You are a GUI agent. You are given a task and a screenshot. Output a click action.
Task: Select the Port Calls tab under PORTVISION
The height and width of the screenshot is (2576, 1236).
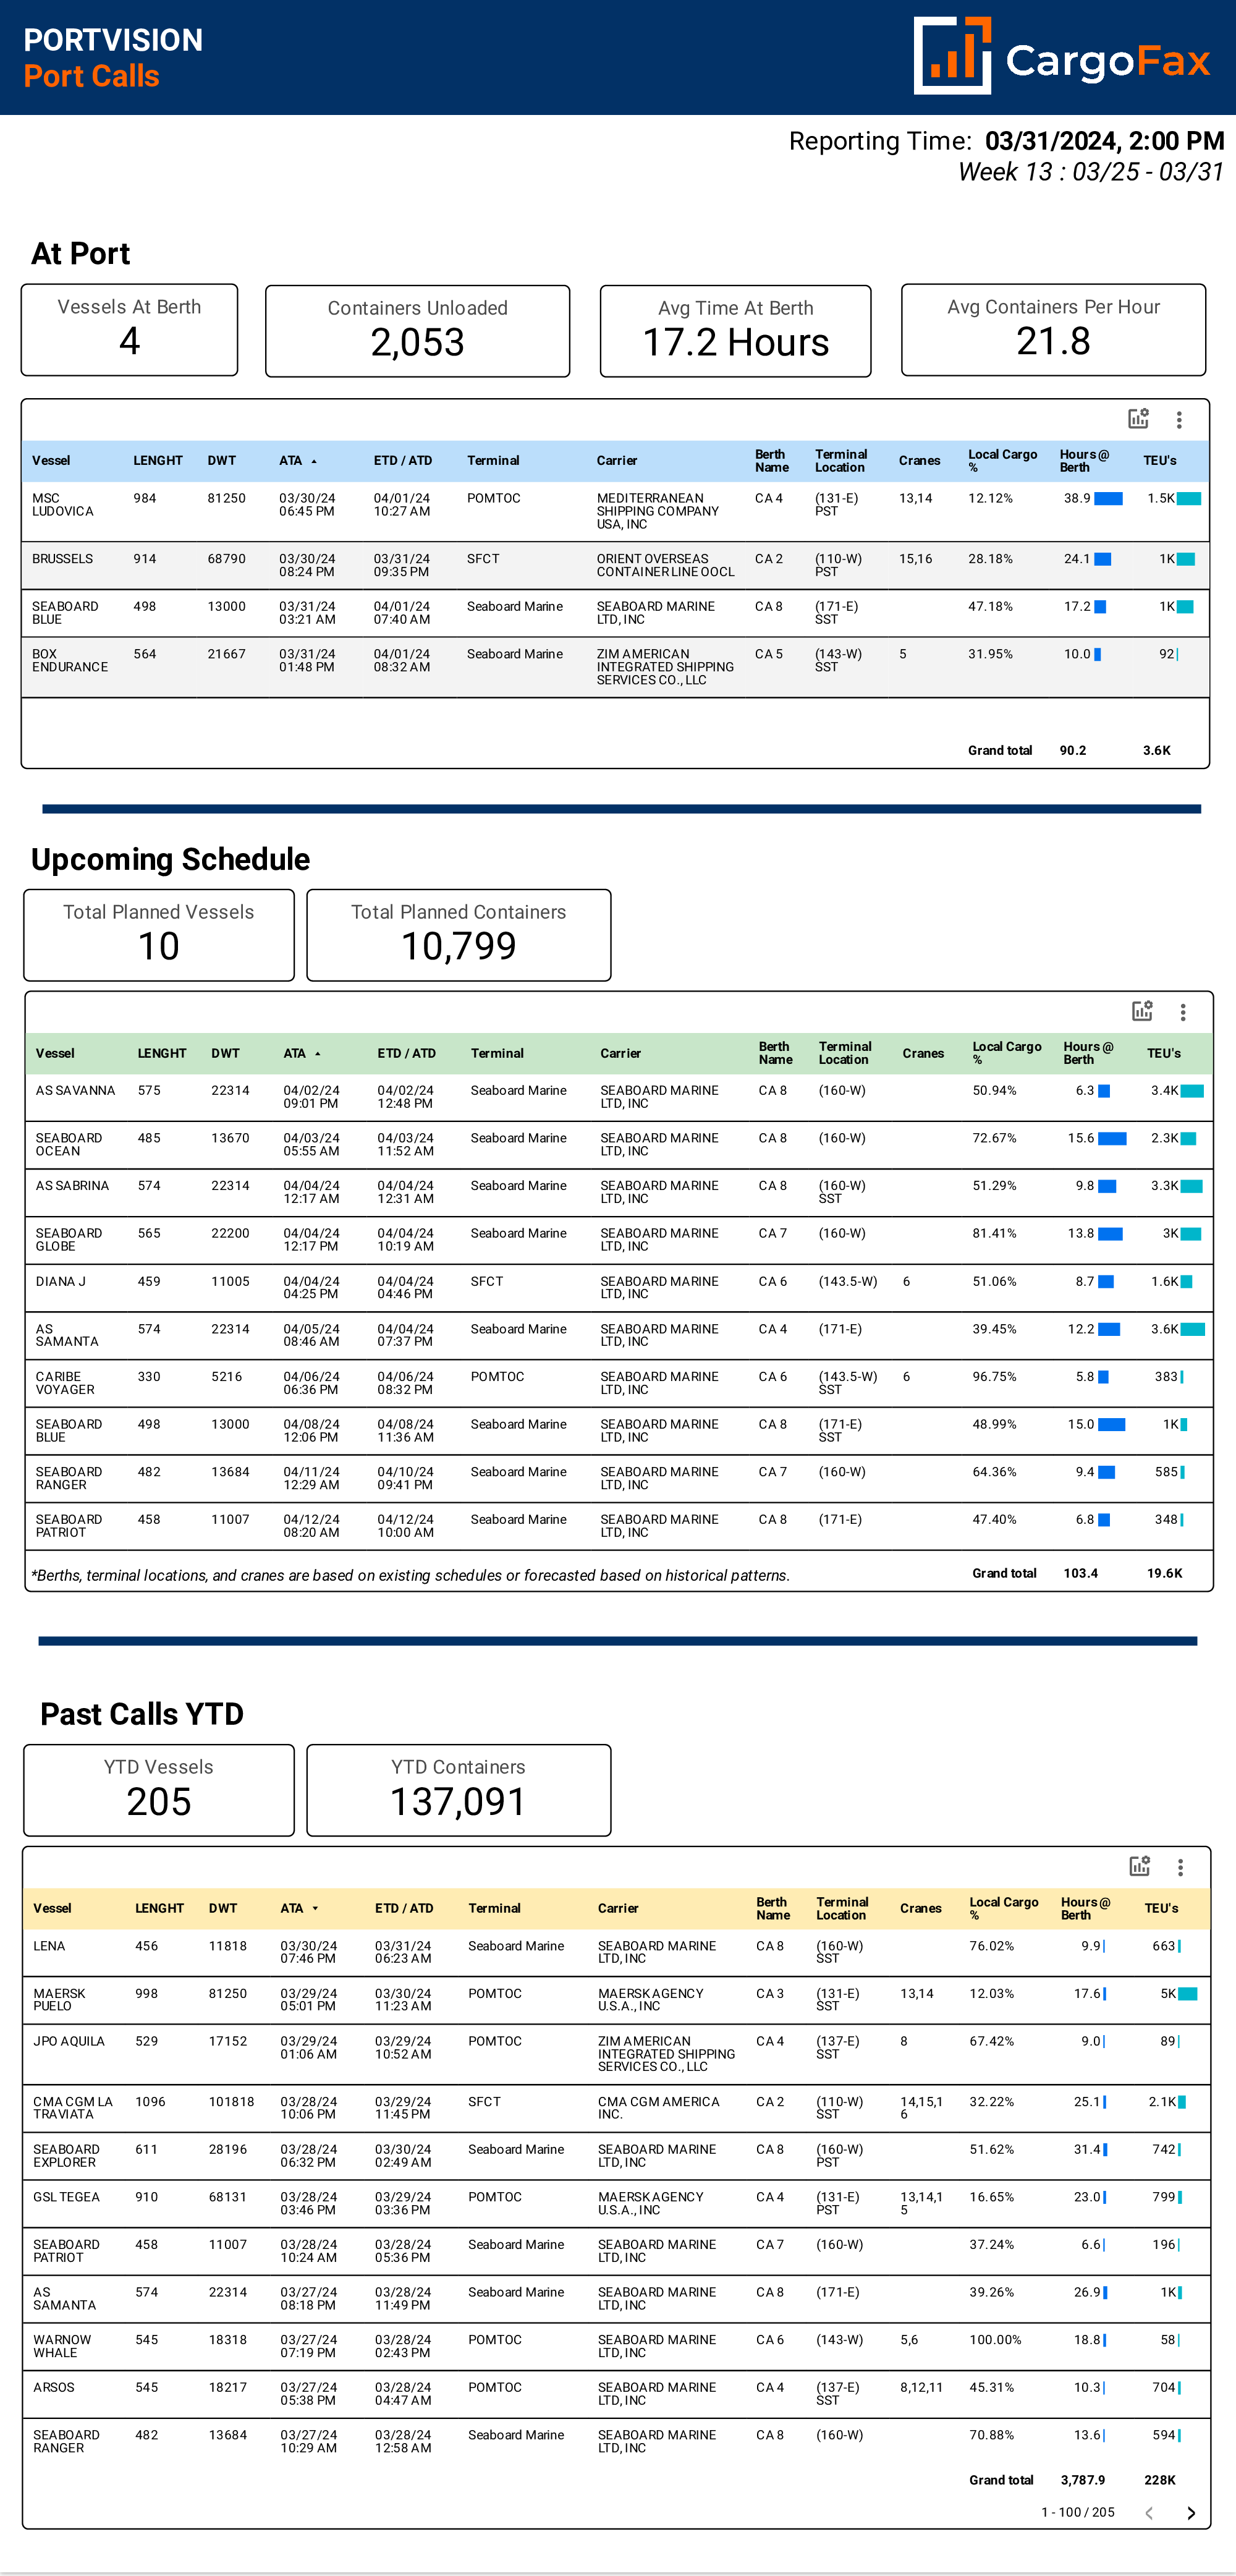point(90,75)
